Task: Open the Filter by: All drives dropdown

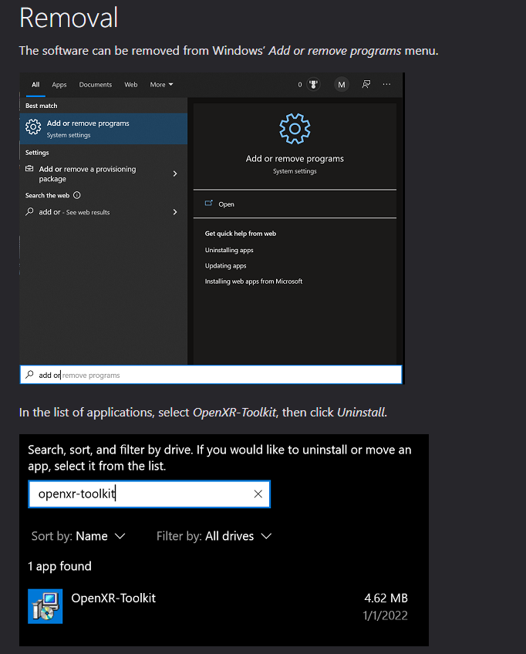Action: click(x=214, y=536)
